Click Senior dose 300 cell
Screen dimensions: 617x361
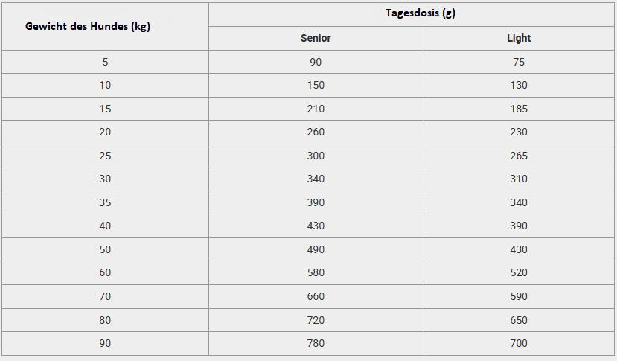pyautogui.click(x=316, y=156)
